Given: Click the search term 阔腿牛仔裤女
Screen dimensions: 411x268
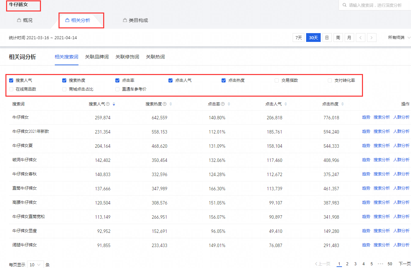Looking at the screenshot, I should [x=25, y=245].
